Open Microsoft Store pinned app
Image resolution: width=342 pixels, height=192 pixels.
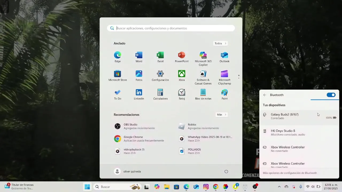pos(118,76)
